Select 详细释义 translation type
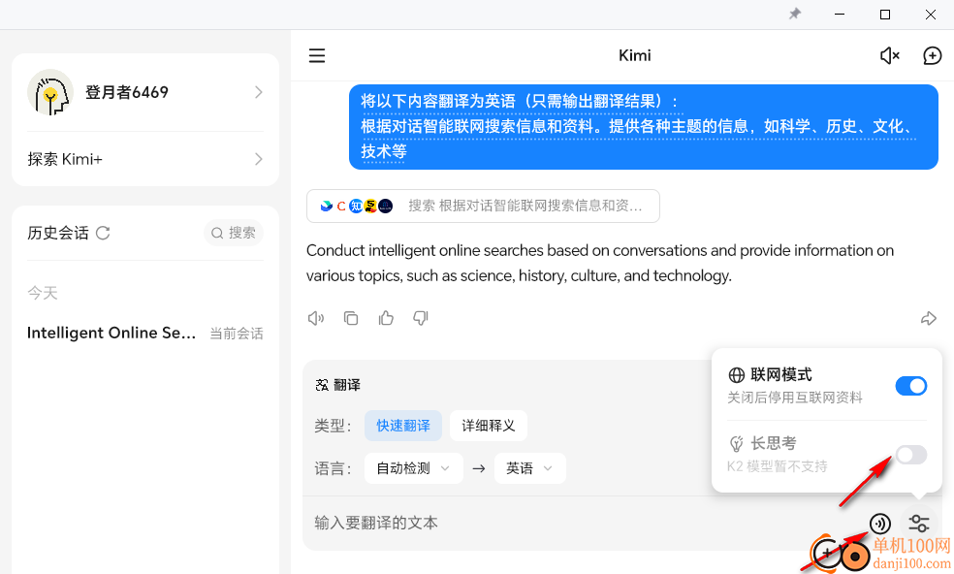This screenshot has height=574, width=954. pos(488,426)
